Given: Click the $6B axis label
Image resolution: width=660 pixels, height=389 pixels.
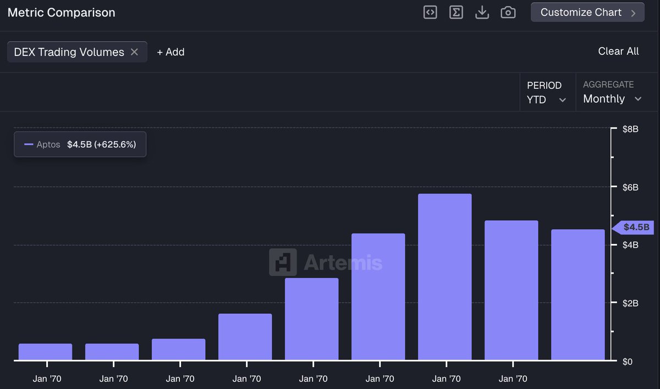Looking at the screenshot, I should [630, 187].
